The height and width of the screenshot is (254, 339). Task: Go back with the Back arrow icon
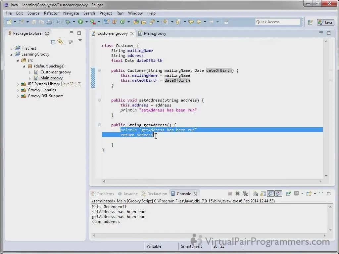[199, 22]
